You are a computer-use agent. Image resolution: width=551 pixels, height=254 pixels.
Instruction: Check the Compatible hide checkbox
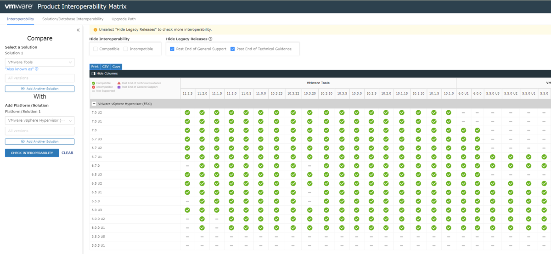(x=96, y=49)
